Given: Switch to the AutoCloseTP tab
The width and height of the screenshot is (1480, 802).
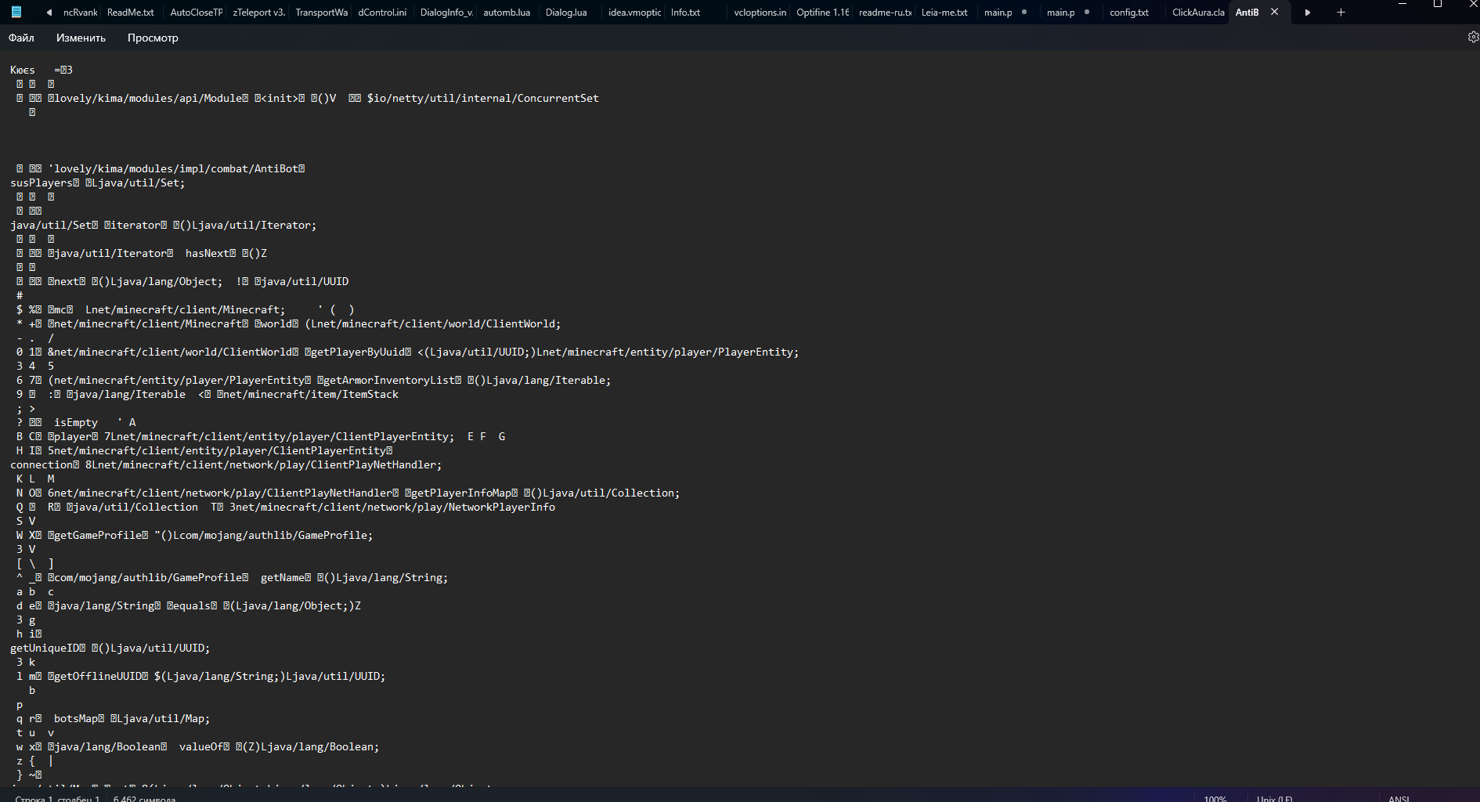Looking at the screenshot, I should pyautogui.click(x=197, y=13).
